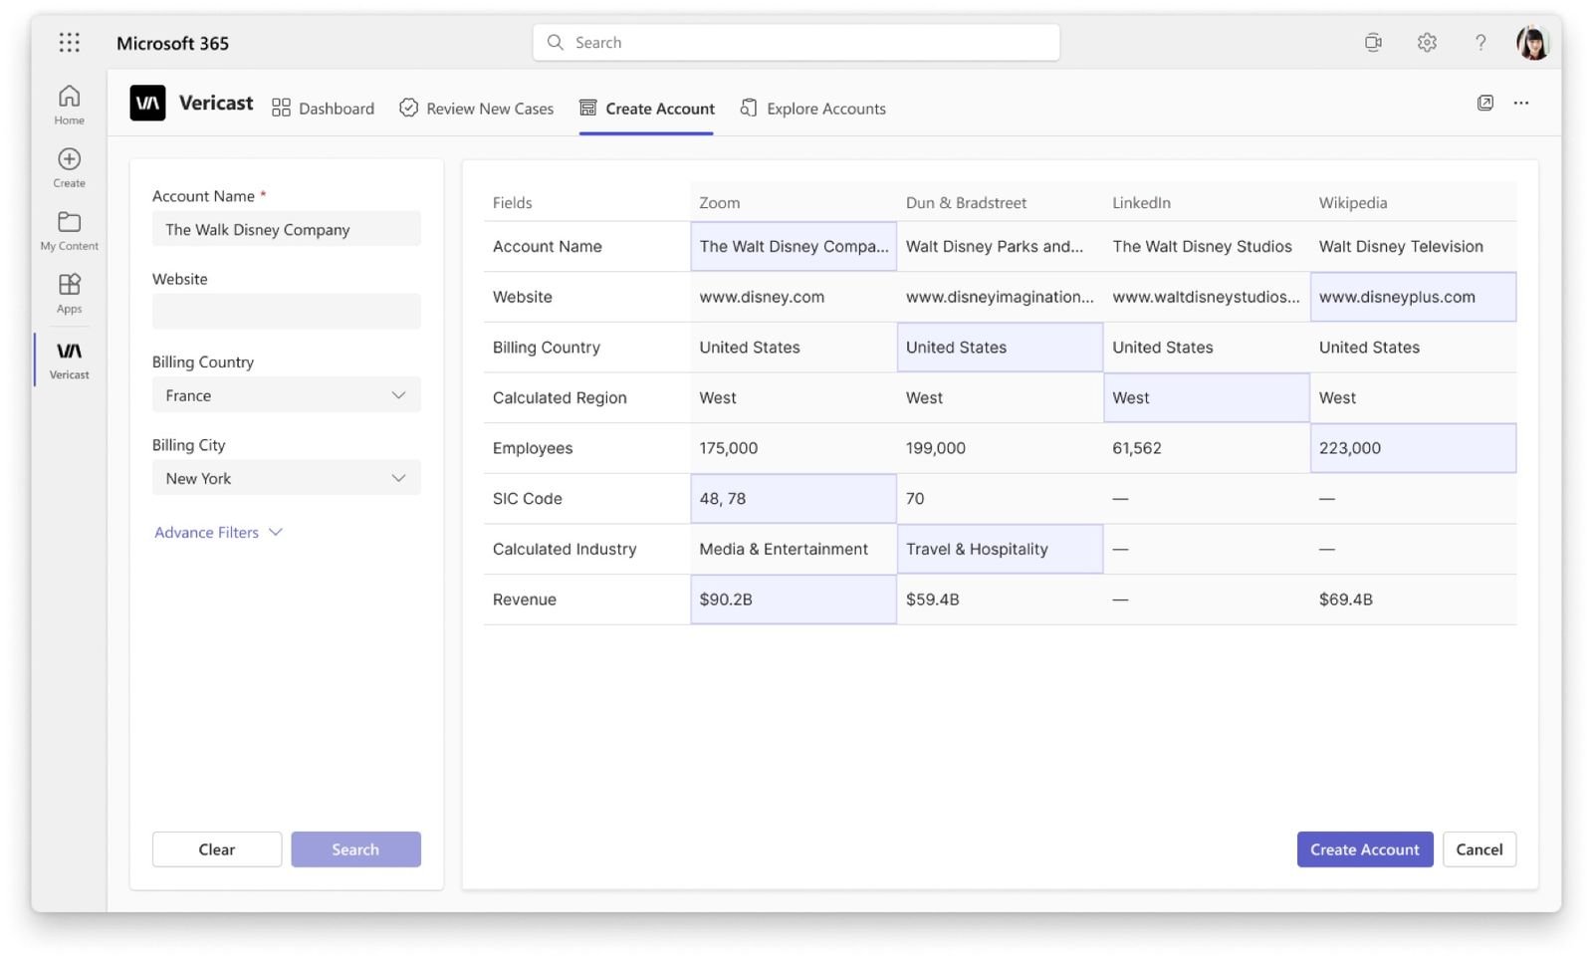
Task: Select Vericast app in the sidebar
Action: click(69, 360)
